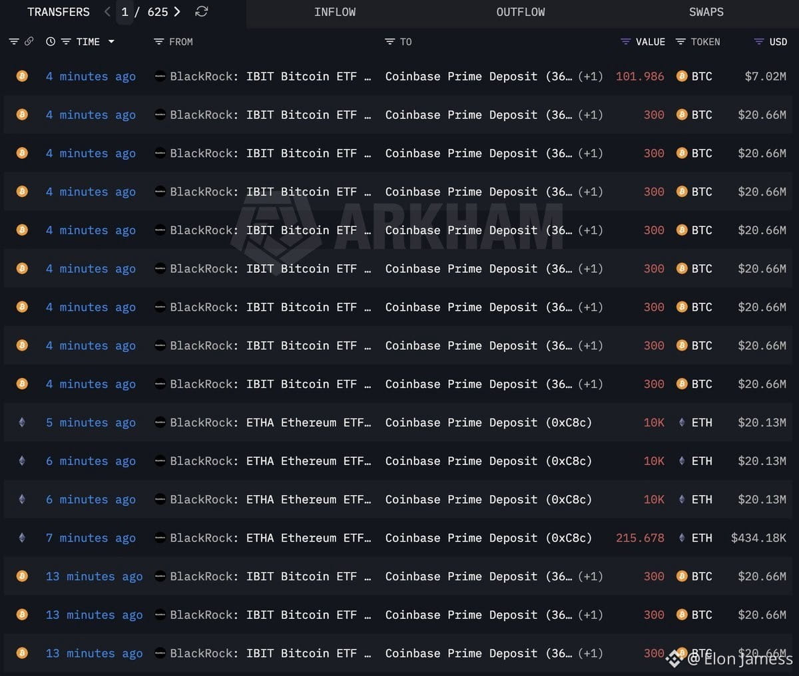799x676 pixels.
Task: Click the $7.02M USD amount
Action: click(x=766, y=77)
